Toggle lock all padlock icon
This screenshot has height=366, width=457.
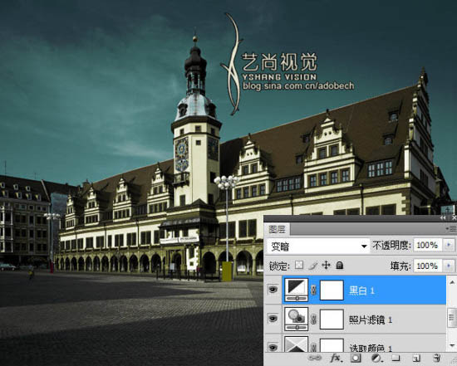[x=339, y=266]
